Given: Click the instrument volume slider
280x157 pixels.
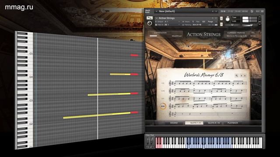Looking at the screenshot, I should click(250, 25).
